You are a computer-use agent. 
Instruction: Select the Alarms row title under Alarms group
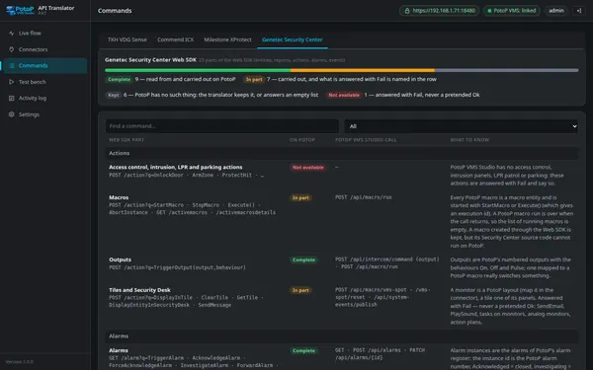pos(119,350)
